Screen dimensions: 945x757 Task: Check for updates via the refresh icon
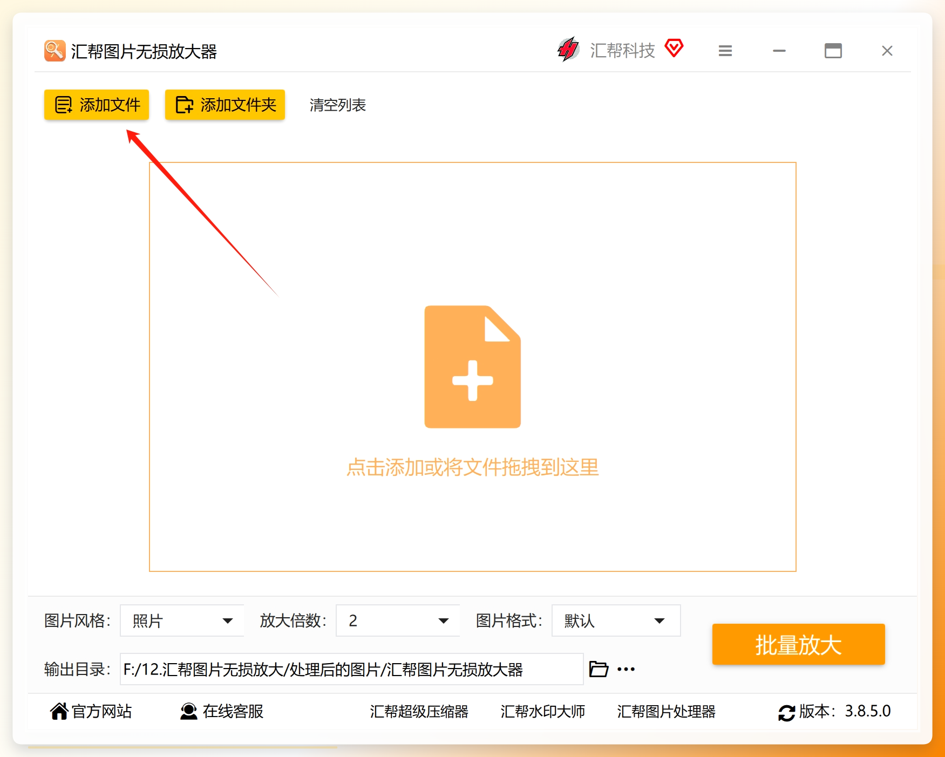(786, 713)
